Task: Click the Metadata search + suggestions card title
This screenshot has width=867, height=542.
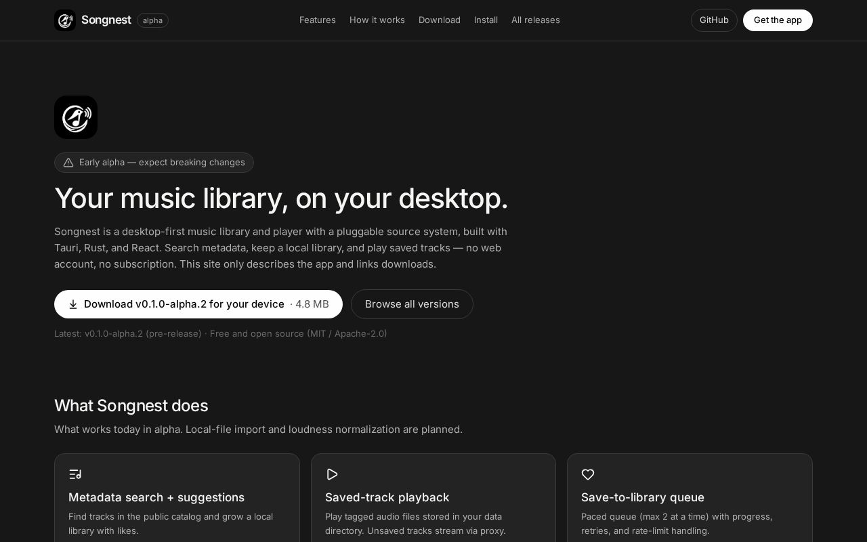Action: click(x=156, y=497)
